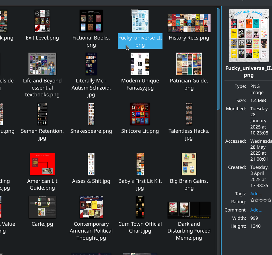Click the Shakespeare.png thumbnail image
This screenshot has width=272, height=255.
click(91, 114)
